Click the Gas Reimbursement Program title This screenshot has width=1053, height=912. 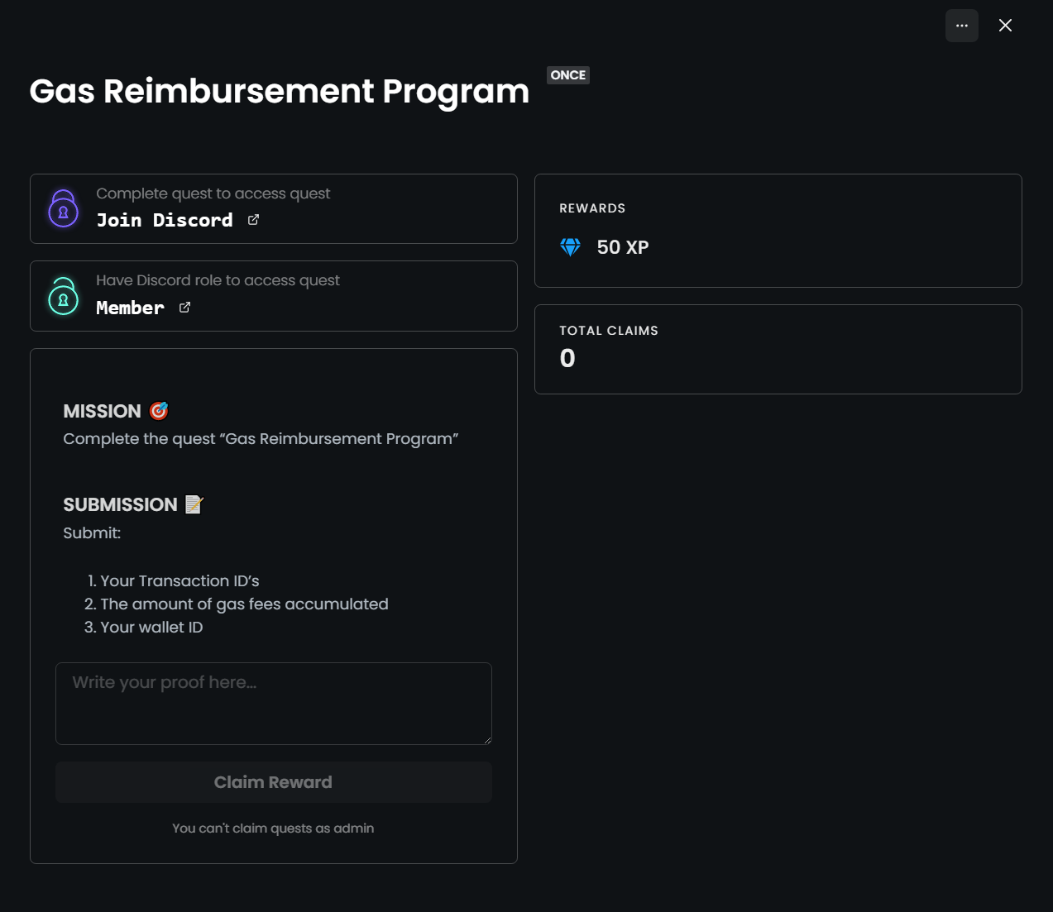pos(279,91)
